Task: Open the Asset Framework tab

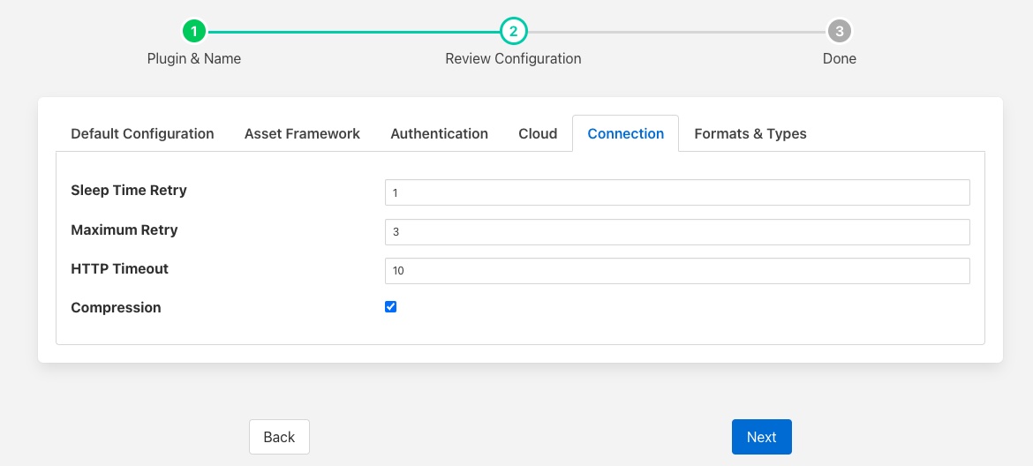Action: coord(302,133)
